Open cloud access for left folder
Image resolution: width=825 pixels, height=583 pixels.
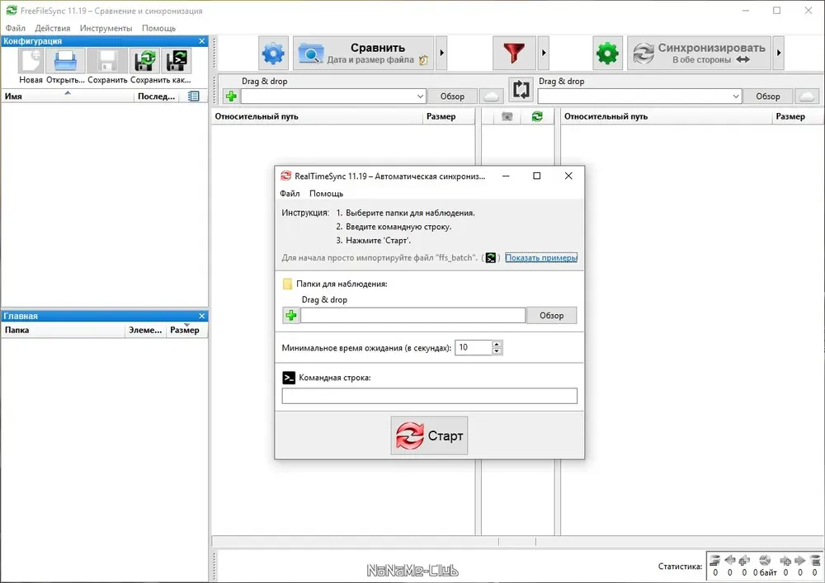(x=491, y=96)
